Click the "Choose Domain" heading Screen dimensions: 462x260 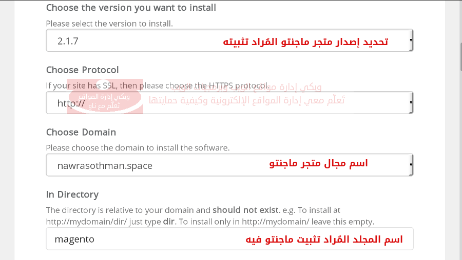point(81,132)
